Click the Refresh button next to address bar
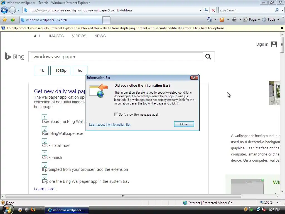The height and width of the screenshot is (214, 285). click(206, 10)
